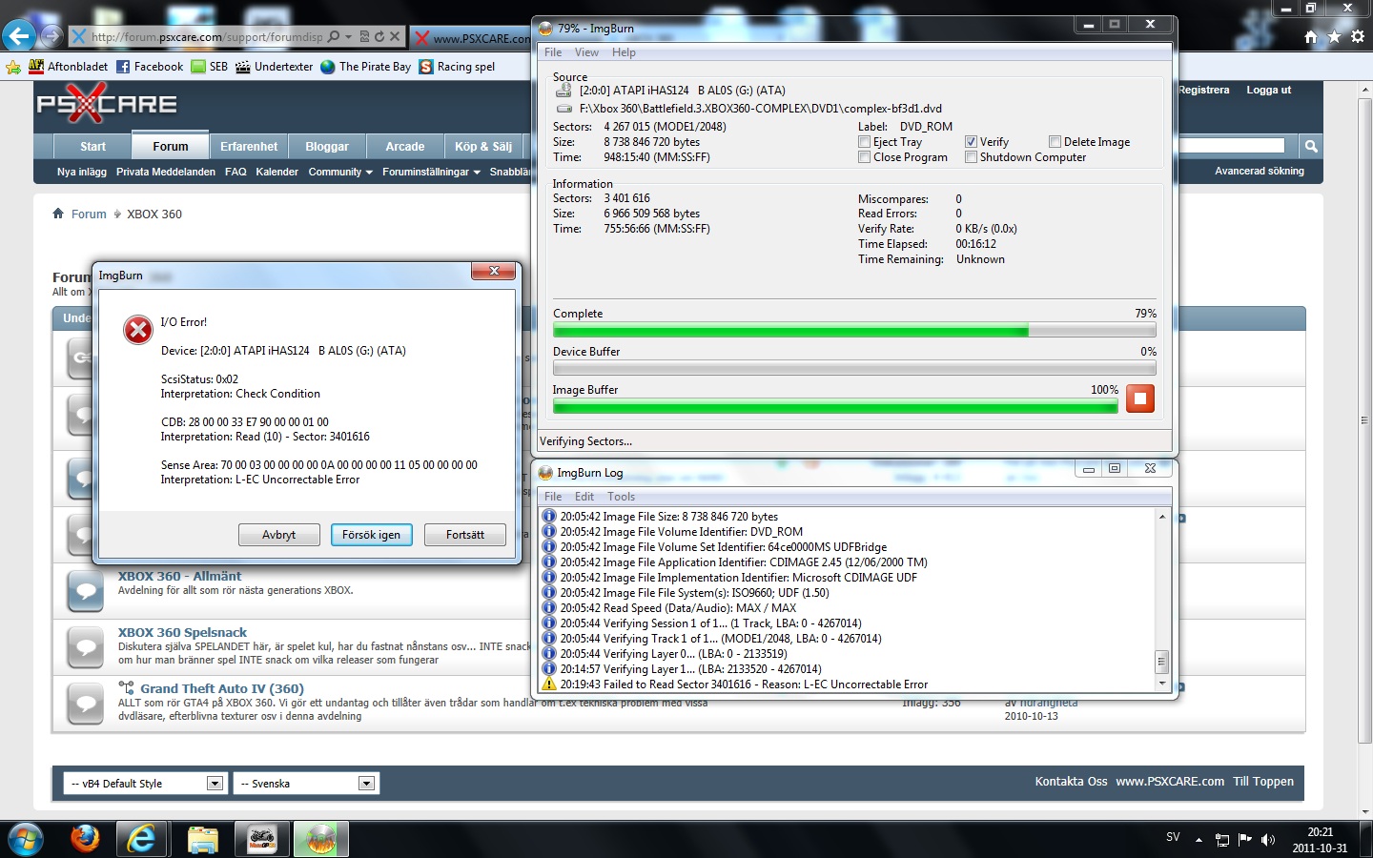Click the browser home icon
This screenshot has height=858, width=1373.
[1311, 37]
